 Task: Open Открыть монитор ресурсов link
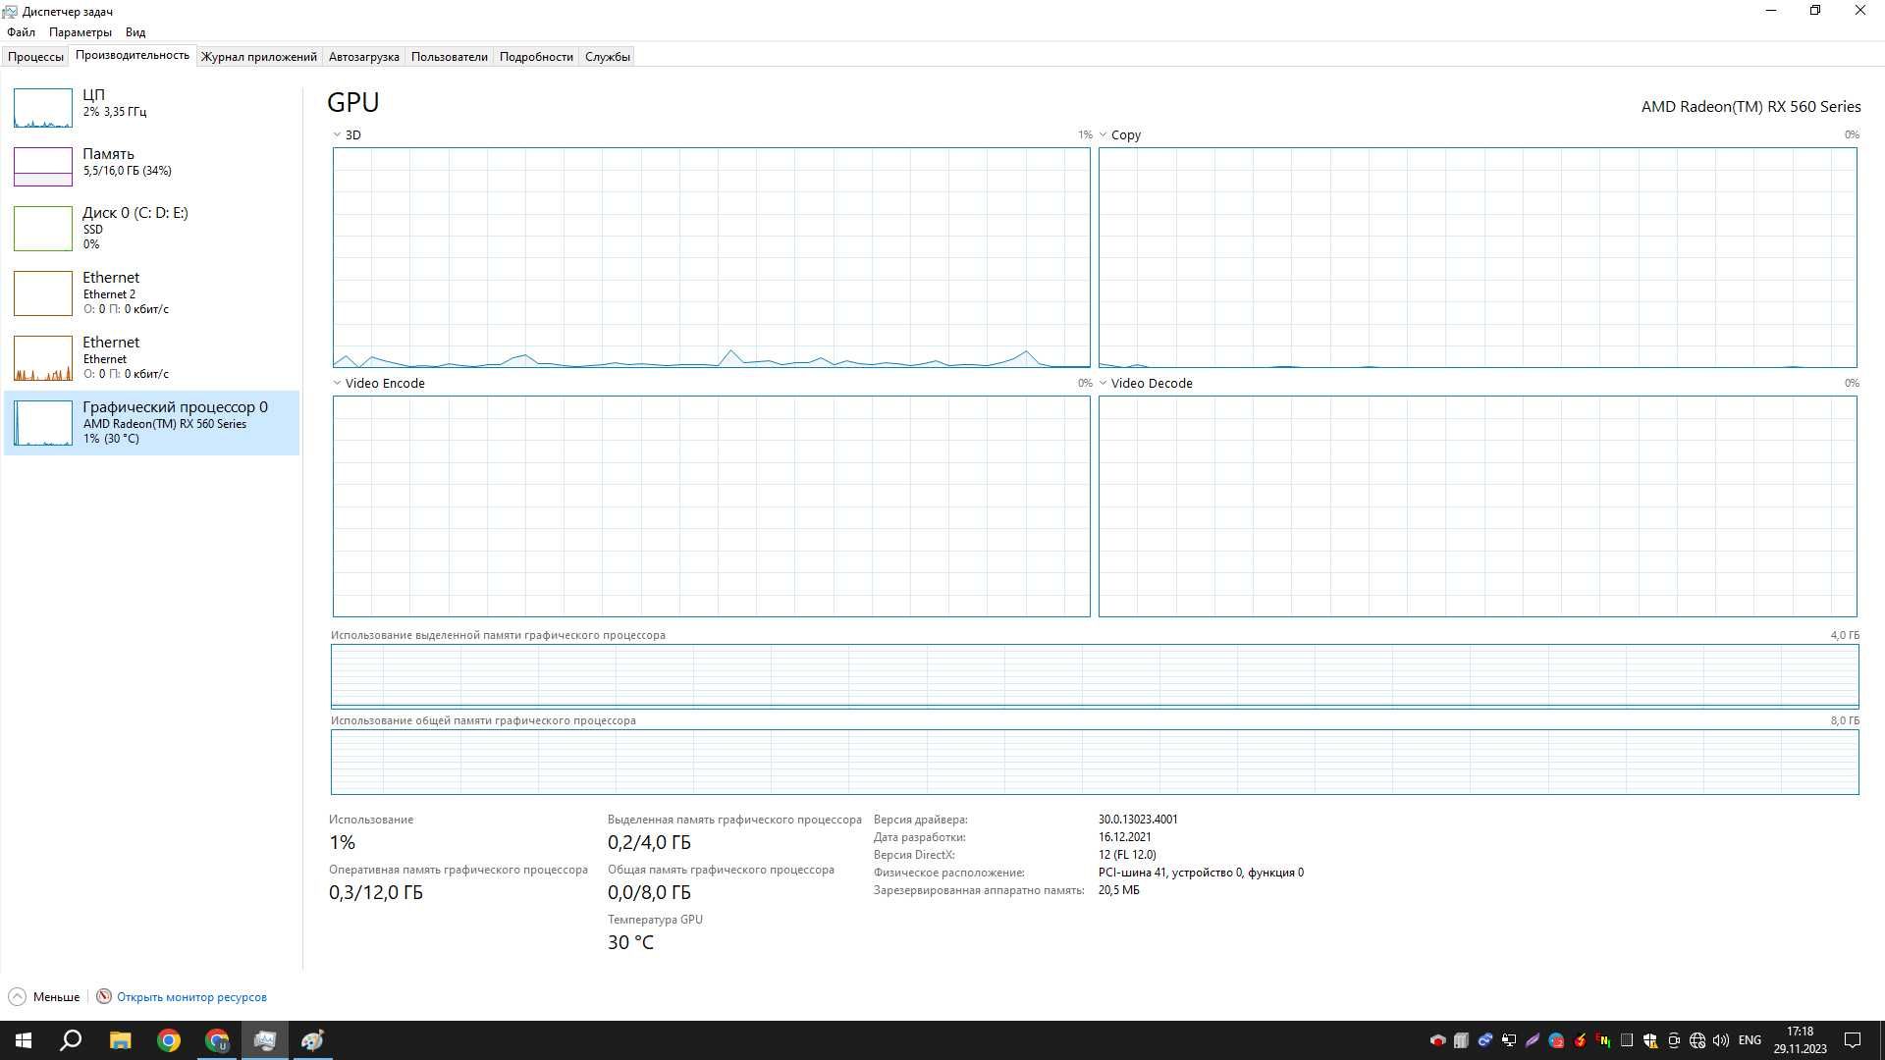191,997
